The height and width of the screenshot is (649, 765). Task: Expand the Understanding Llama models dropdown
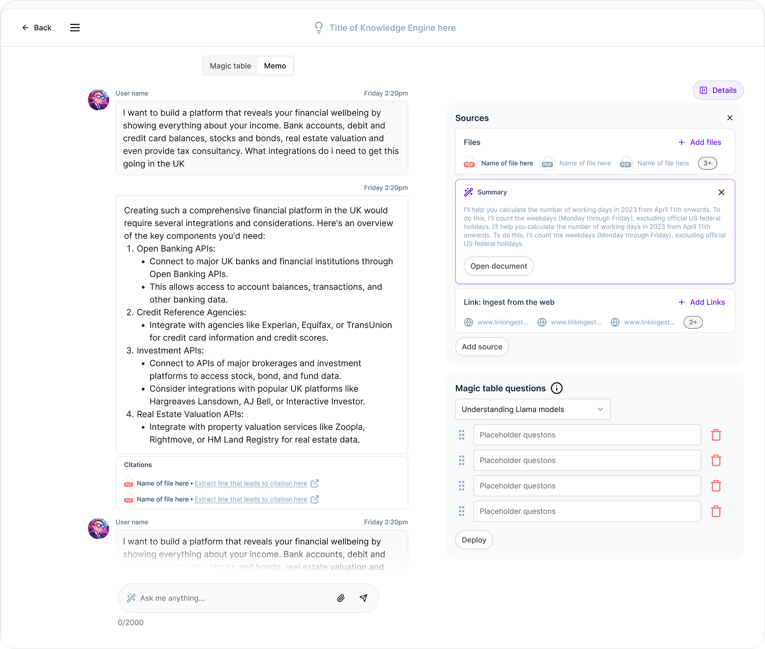click(x=533, y=409)
